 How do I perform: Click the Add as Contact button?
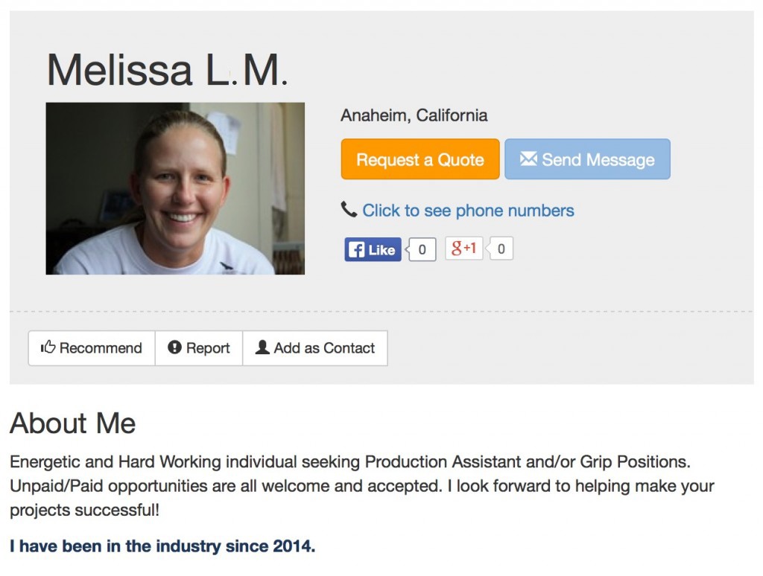pyautogui.click(x=315, y=348)
